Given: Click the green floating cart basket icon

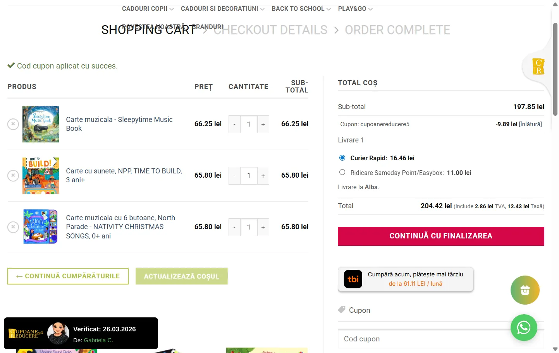Looking at the screenshot, I should 525,290.
